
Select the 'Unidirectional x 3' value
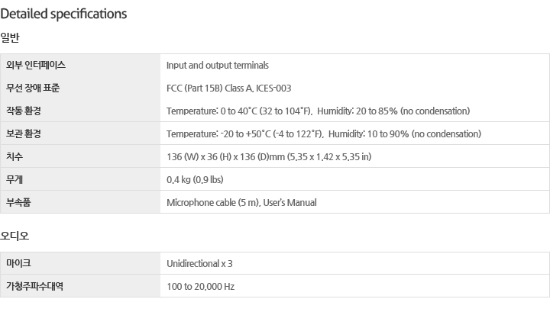coord(199,263)
